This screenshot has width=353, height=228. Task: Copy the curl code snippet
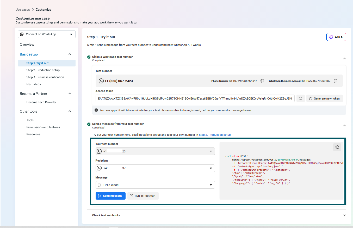tap(337, 147)
